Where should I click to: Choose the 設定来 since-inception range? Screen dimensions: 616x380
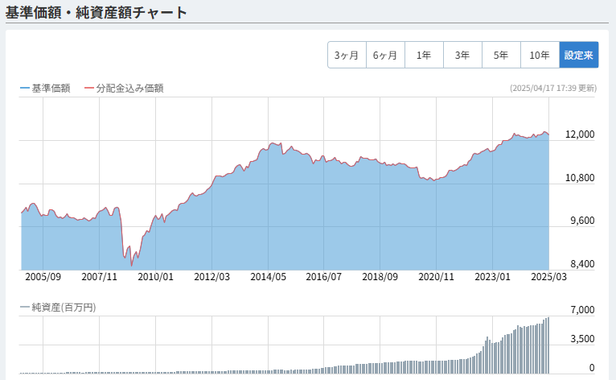click(x=579, y=55)
